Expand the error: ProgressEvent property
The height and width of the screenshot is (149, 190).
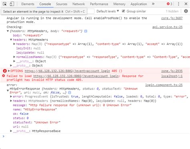11,96
